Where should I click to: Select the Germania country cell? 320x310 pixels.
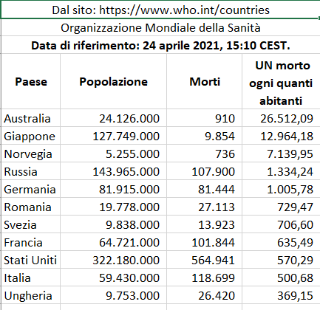pos(31,189)
